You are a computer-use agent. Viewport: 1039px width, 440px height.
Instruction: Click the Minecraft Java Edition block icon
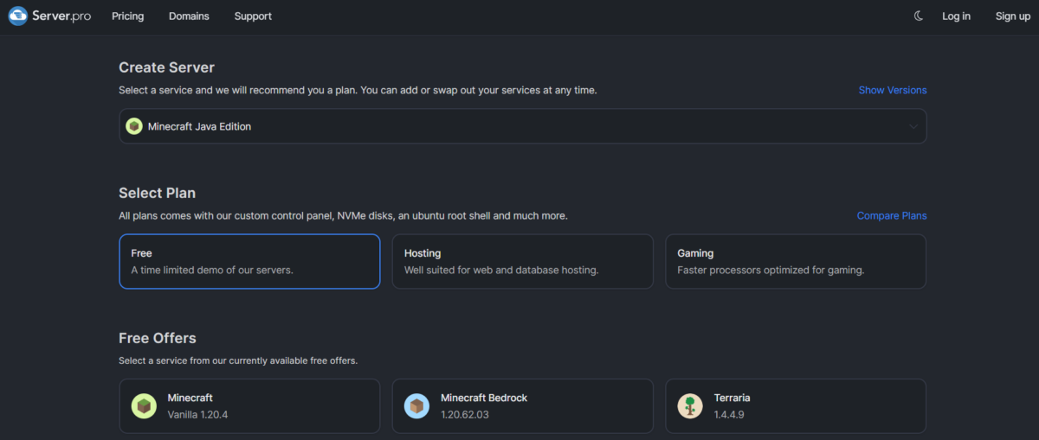(134, 126)
